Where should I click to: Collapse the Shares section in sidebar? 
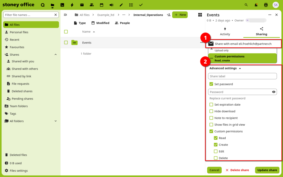[56, 55]
